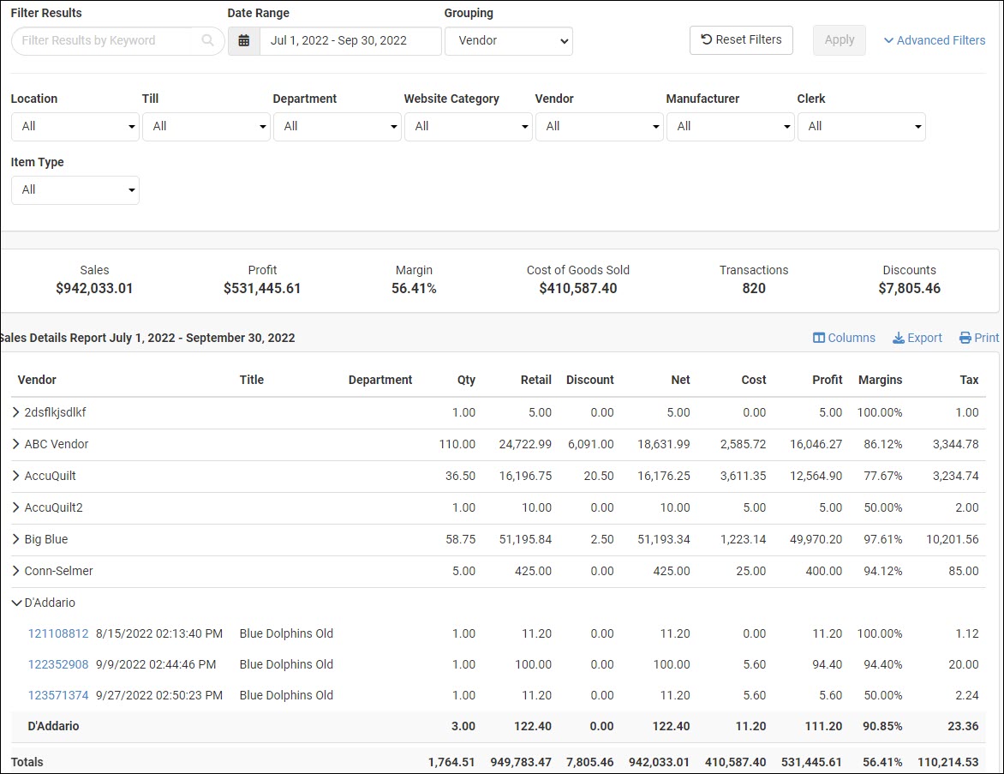Export the sales report
Image resolution: width=1004 pixels, height=774 pixels.
(917, 338)
